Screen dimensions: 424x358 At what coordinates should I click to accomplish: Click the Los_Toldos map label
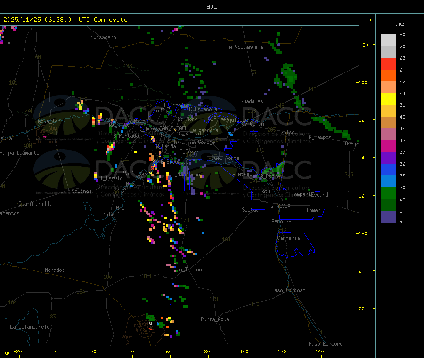point(188,270)
